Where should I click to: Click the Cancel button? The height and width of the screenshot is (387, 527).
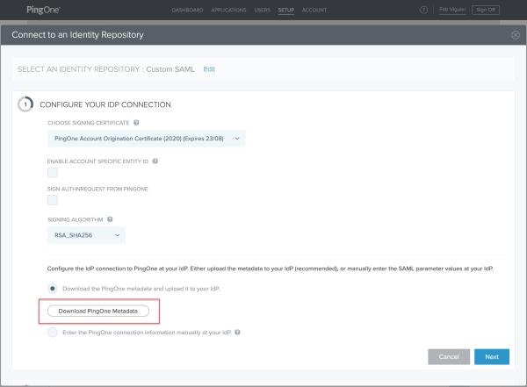(449, 357)
